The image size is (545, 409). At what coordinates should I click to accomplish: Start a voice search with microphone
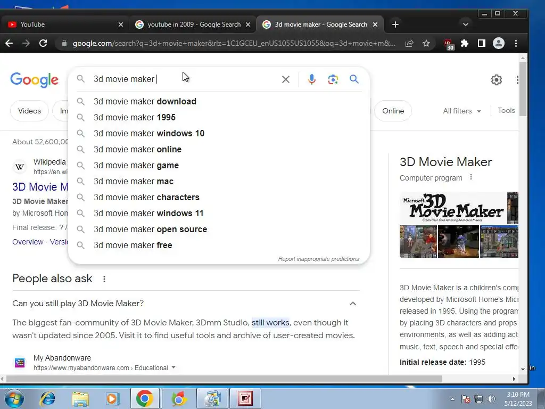[312, 79]
